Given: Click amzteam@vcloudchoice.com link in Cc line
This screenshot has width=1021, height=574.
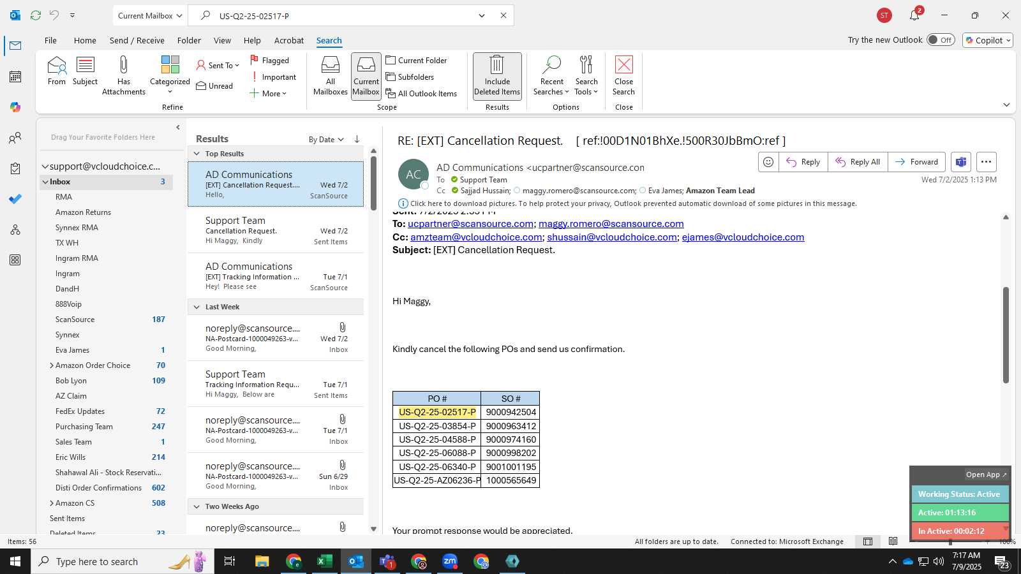Looking at the screenshot, I should pyautogui.click(x=476, y=237).
